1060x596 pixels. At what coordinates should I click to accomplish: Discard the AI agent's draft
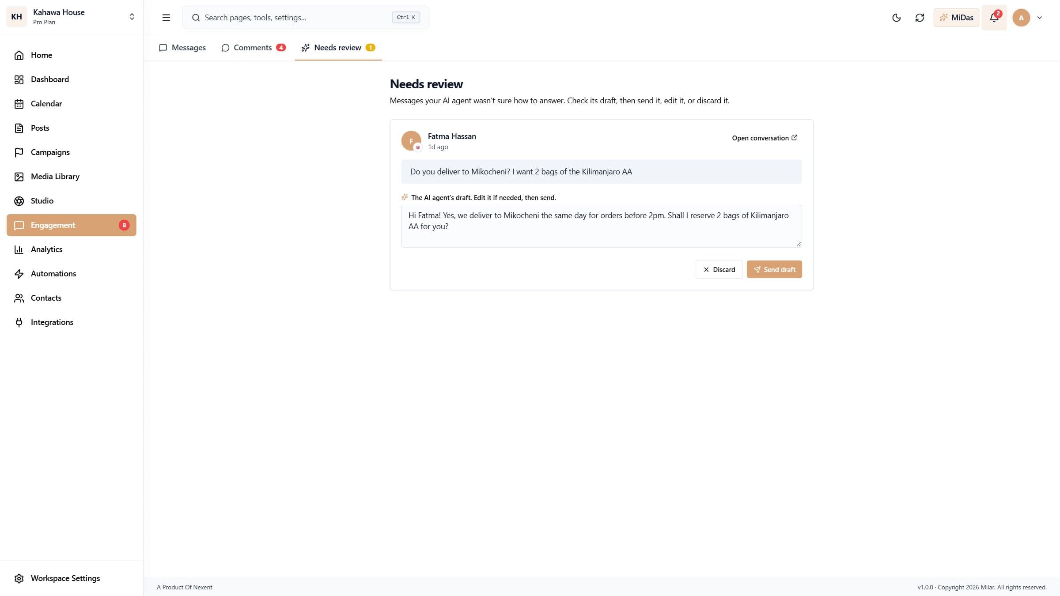(x=719, y=269)
